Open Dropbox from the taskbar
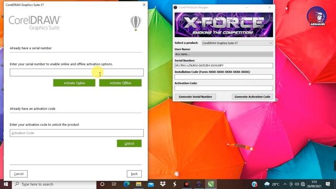The height and width of the screenshot is (189, 336). (163, 184)
